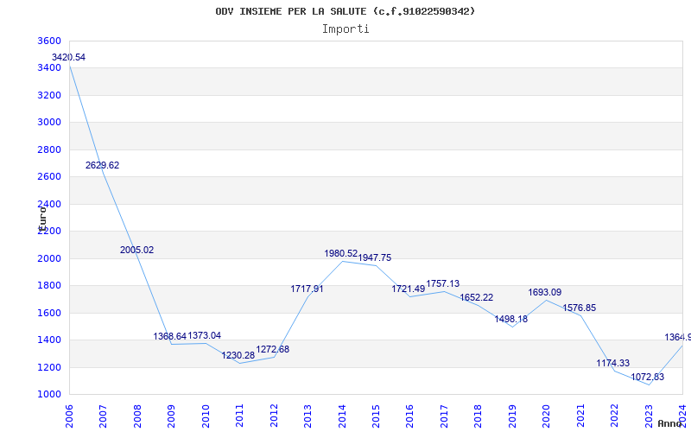Select the data label 1230.28

(x=238, y=355)
